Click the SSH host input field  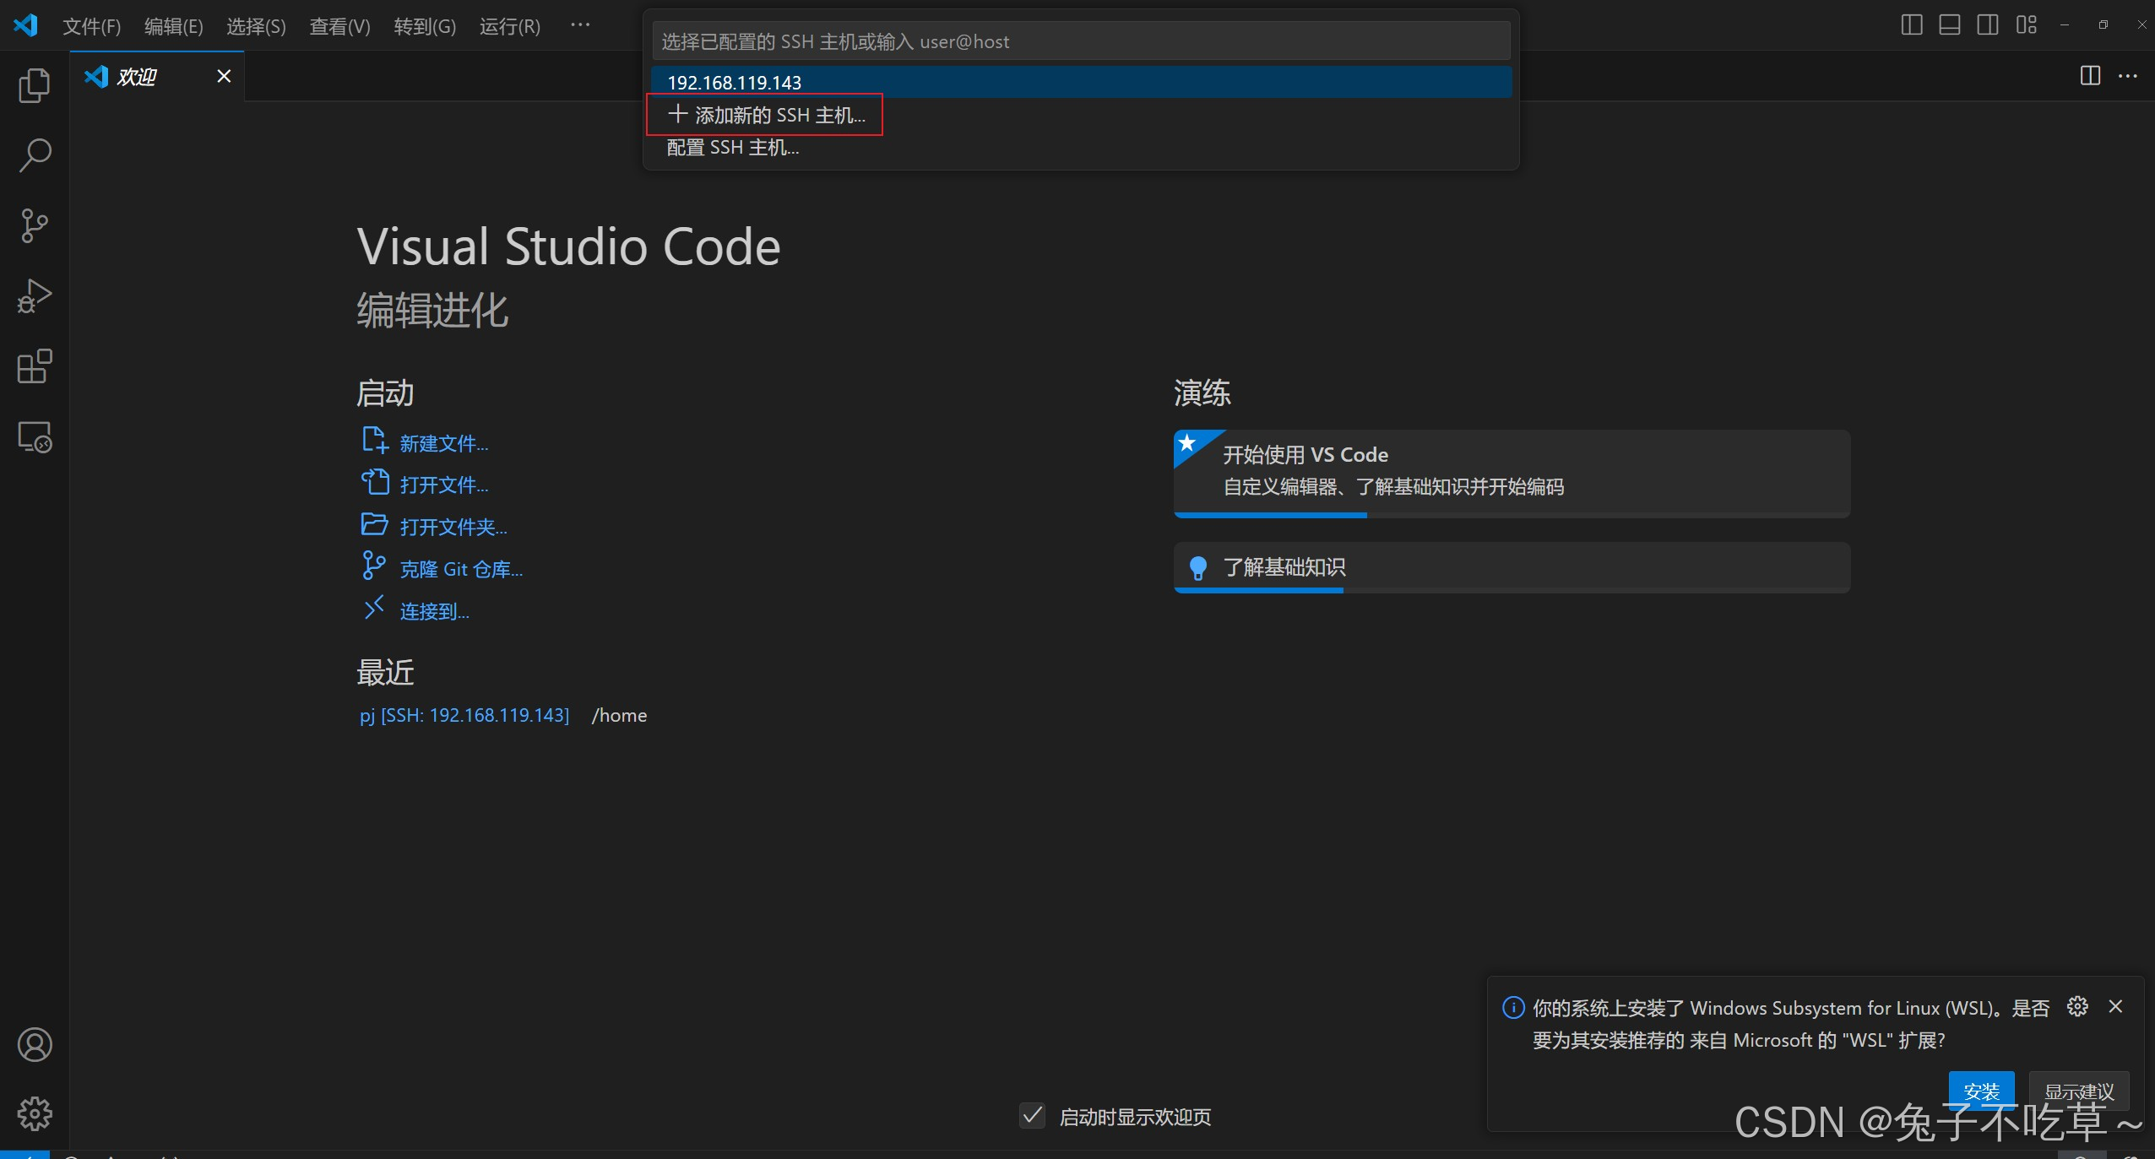click(x=1081, y=41)
